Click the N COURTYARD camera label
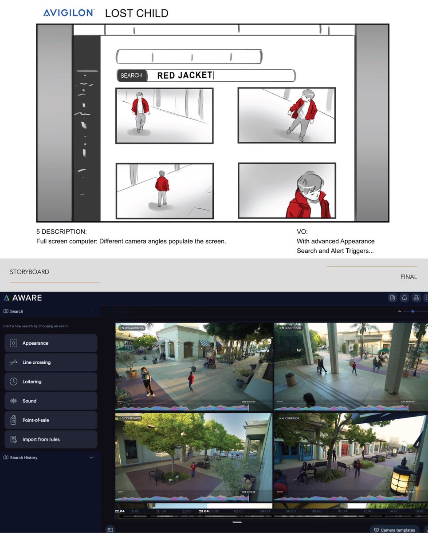This screenshot has width=428, height=533. [x=290, y=328]
